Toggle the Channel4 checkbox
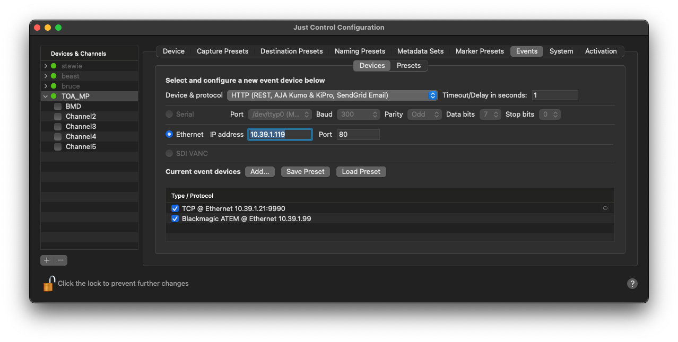Viewport: 678px width, 342px height. pos(58,137)
